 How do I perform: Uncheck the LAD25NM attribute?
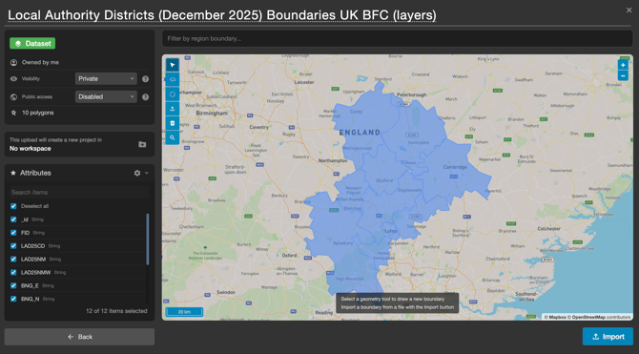pyautogui.click(x=13, y=259)
